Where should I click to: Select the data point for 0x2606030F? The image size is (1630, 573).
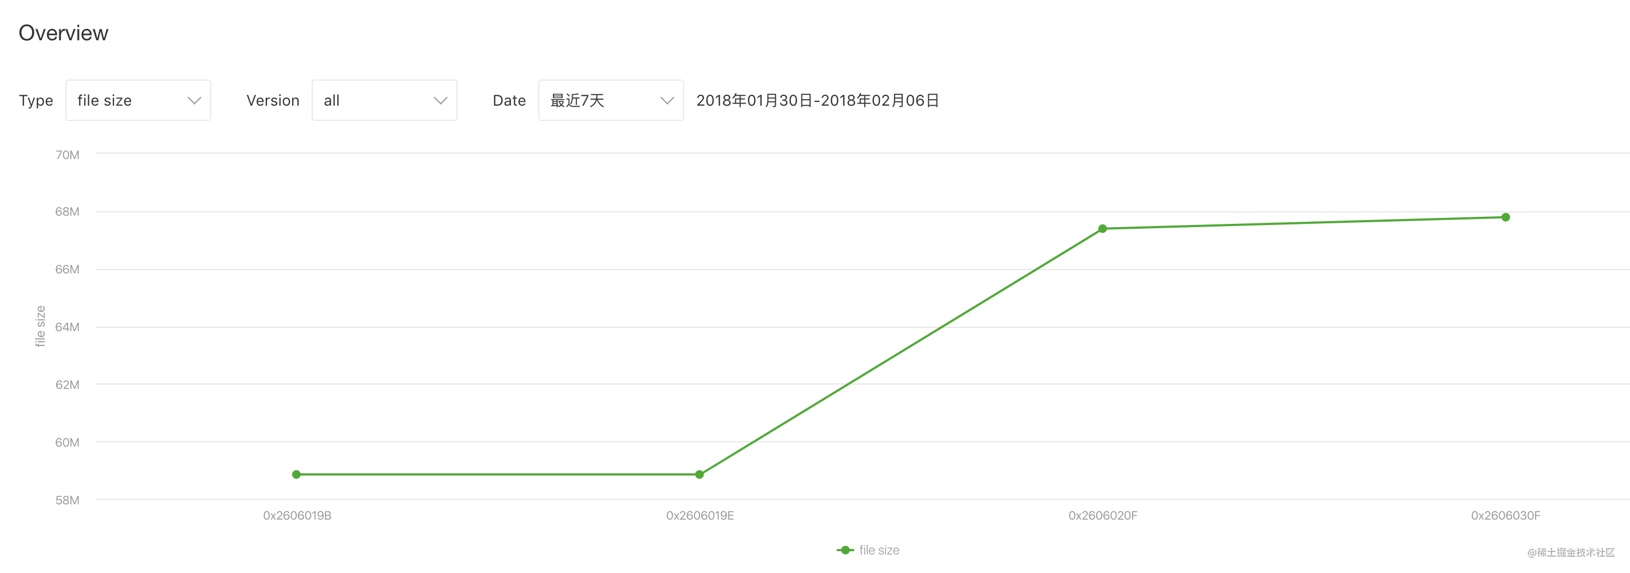coord(1505,217)
